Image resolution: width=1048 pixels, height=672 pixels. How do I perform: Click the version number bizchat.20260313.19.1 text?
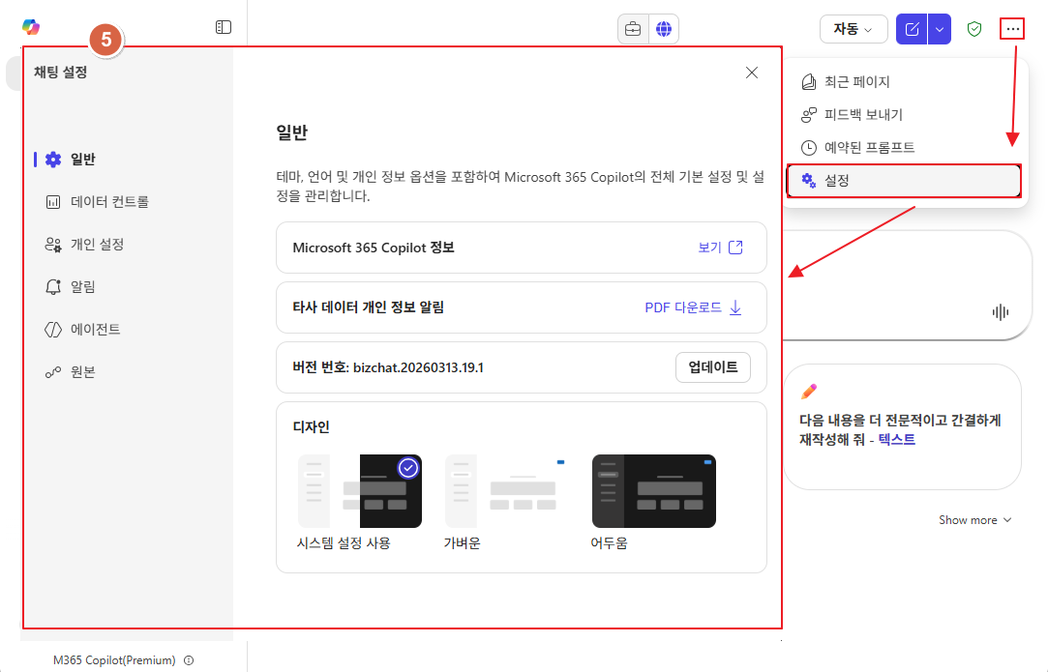(418, 368)
